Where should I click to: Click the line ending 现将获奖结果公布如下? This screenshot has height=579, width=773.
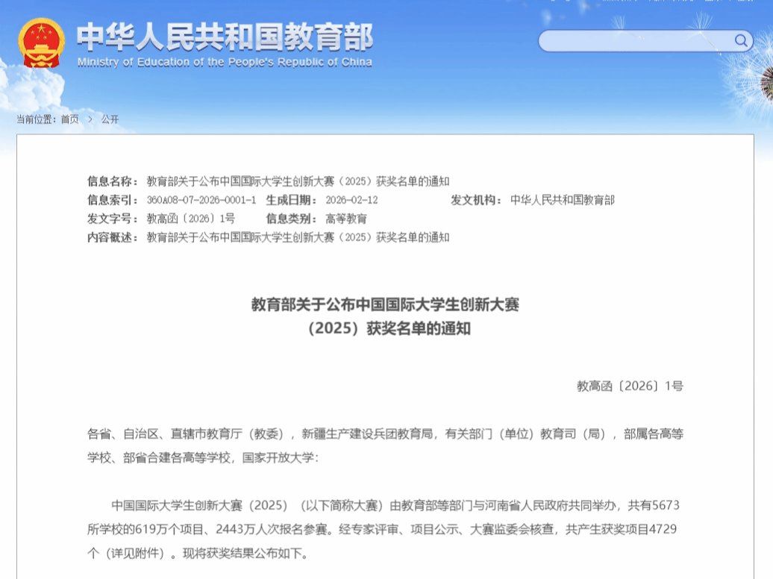click(x=198, y=553)
